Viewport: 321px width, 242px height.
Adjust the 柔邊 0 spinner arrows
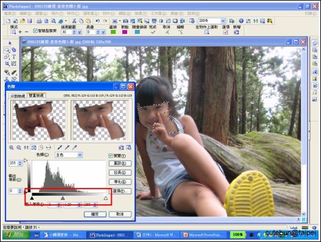tap(98, 32)
